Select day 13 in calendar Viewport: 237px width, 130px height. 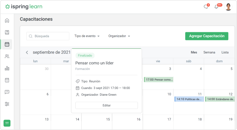click(47, 119)
